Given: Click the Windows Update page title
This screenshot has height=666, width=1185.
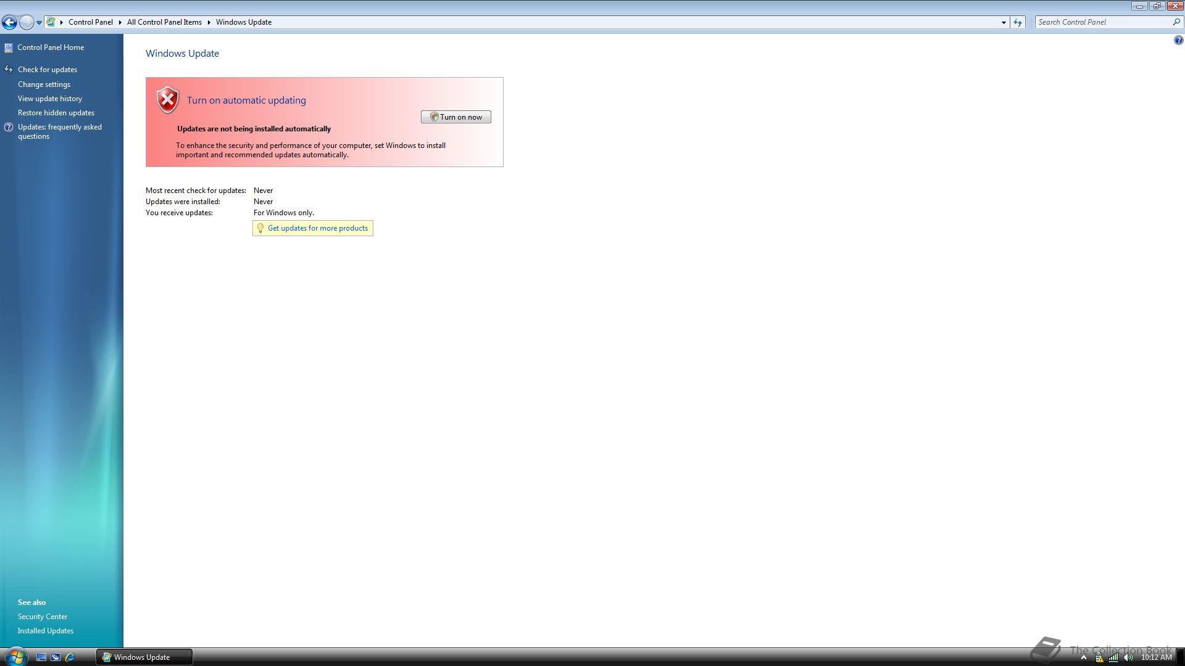Looking at the screenshot, I should 182,54.
